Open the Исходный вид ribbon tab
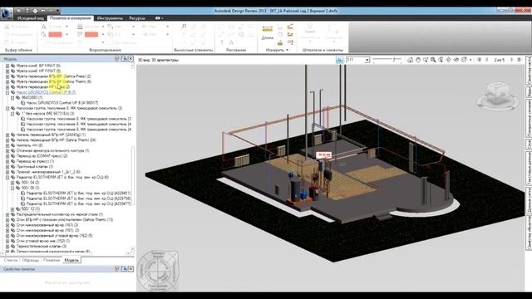This screenshot has height=299, width=532. 30,18
